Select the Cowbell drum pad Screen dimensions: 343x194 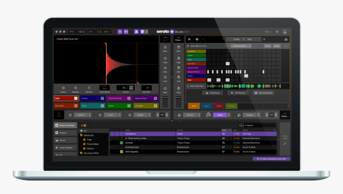click(146, 106)
